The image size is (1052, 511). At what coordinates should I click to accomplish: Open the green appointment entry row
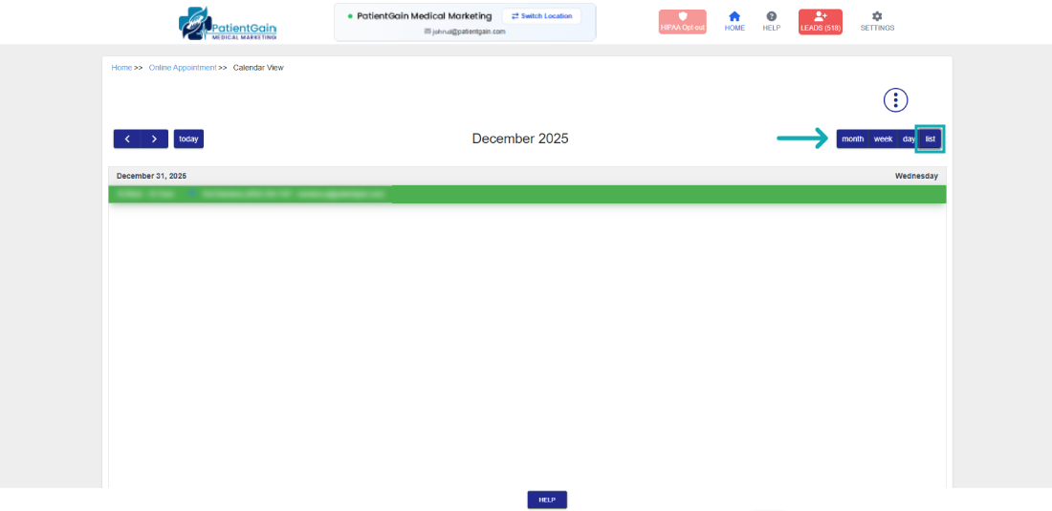coord(527,194)
